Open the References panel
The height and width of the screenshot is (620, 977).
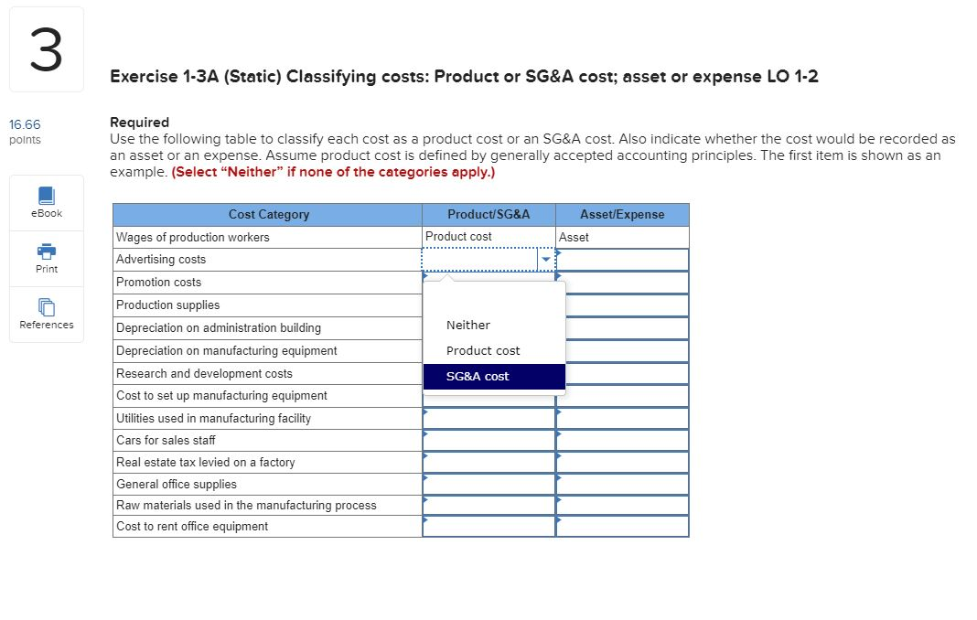pos(46,315)
